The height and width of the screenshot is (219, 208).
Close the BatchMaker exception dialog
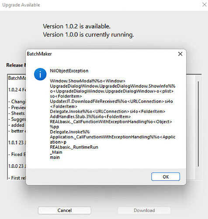tap(180, 54)
